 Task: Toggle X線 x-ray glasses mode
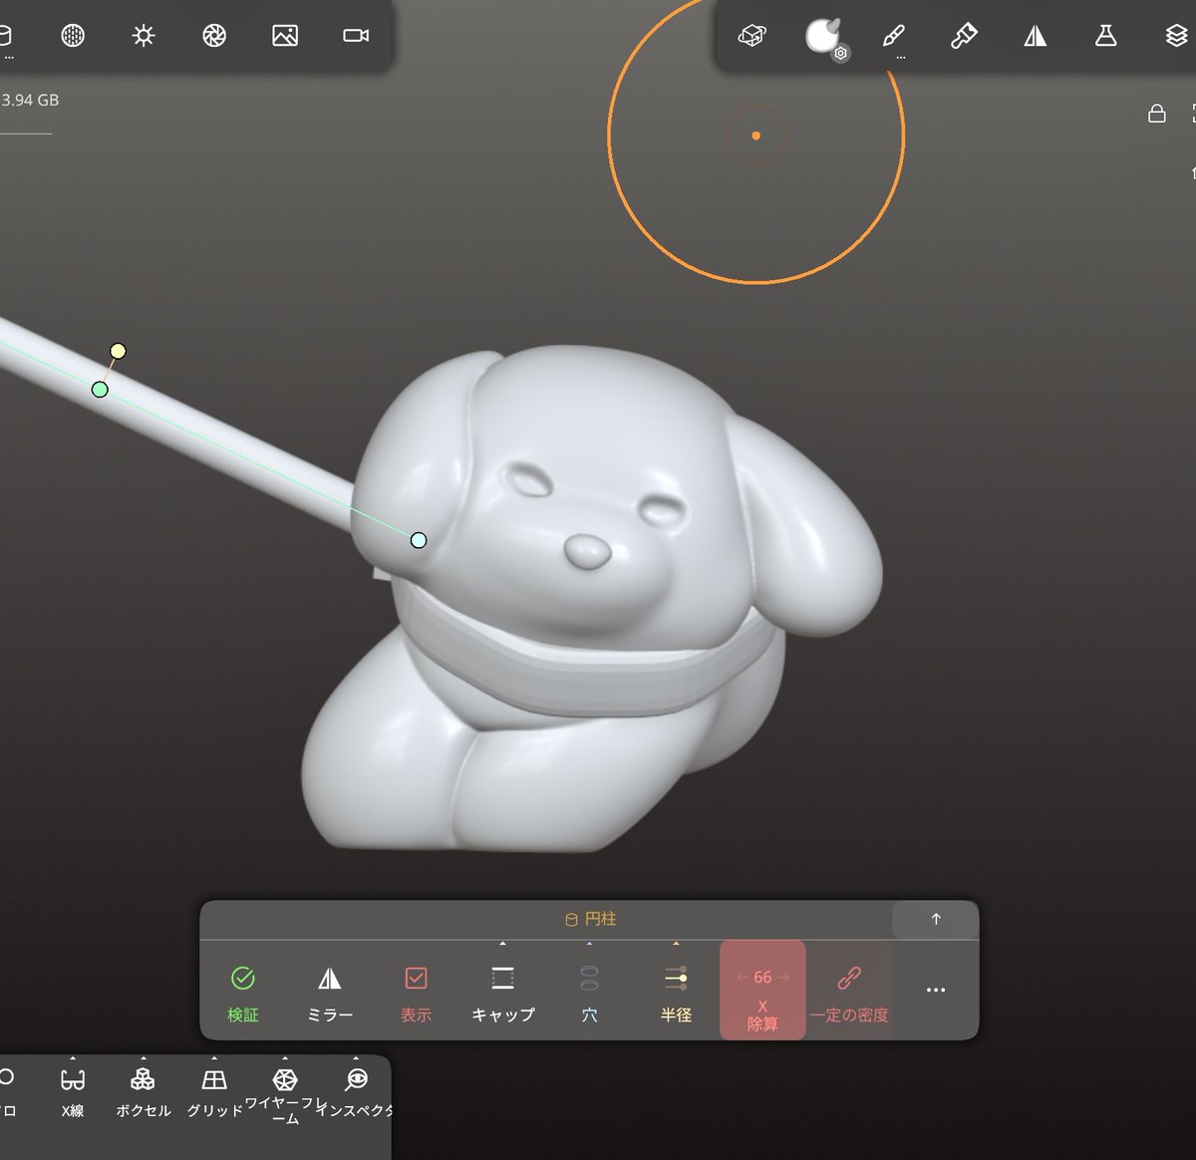pyautogui.click(x=73, y=1091)
